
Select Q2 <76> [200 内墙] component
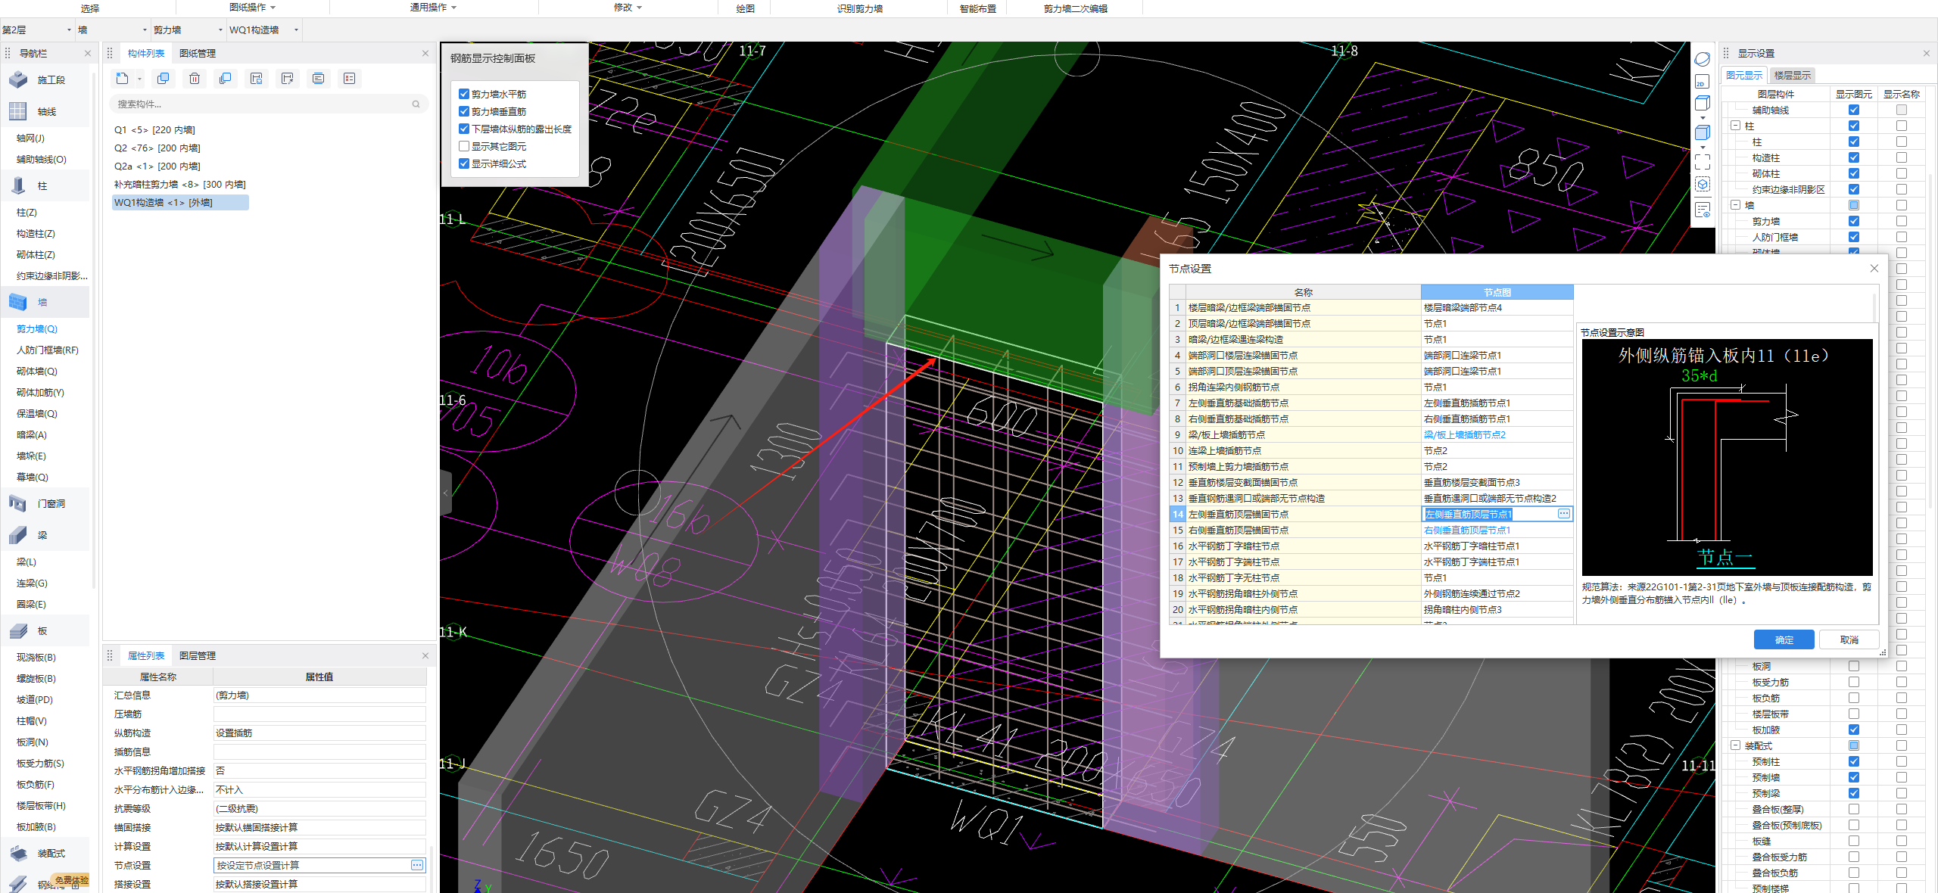click(x=157, y=148)
